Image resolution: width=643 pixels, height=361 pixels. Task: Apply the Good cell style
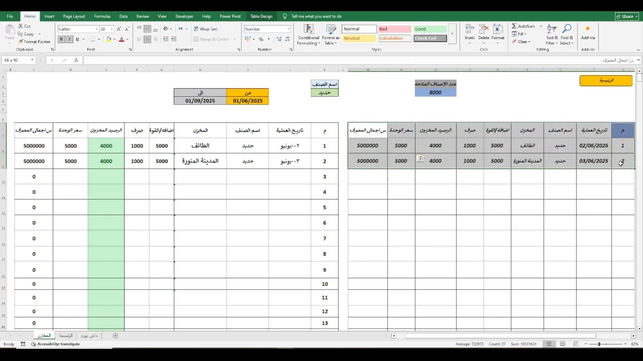tap(430, 29)
